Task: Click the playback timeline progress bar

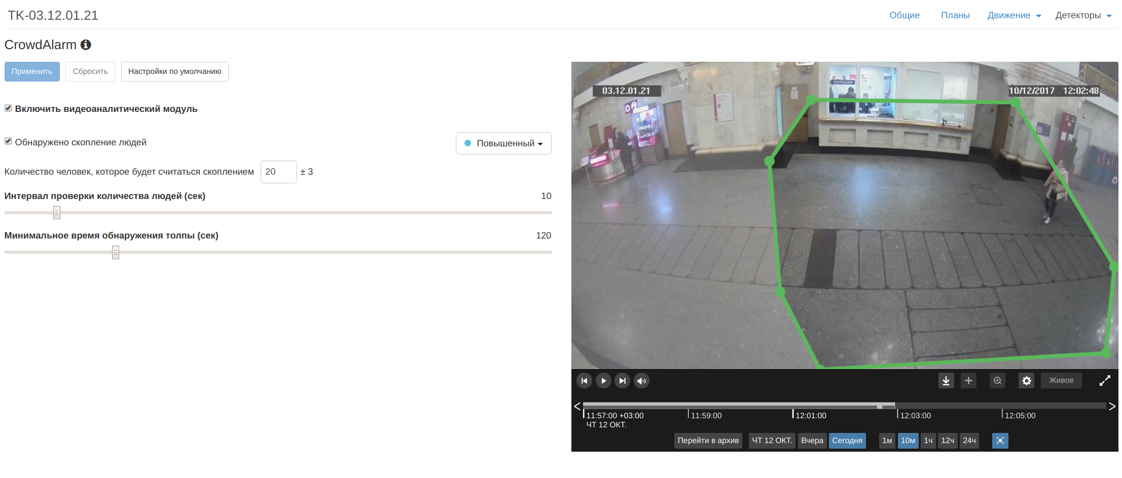Action: tap(844, 406)
